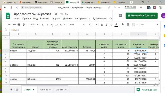The width and height of the screenshot is (165, 93).
Task: Collapse the menus with caret arrow
Action: point(157,25)
